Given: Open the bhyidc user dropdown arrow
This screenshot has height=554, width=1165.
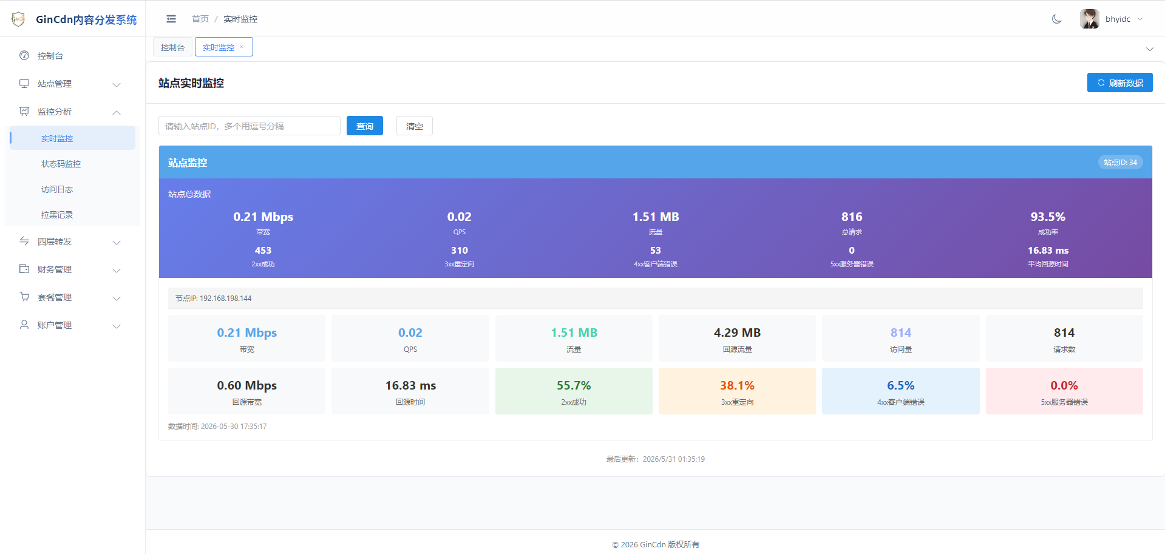Looking at the screenshot, I should [x=1140, y=19].
